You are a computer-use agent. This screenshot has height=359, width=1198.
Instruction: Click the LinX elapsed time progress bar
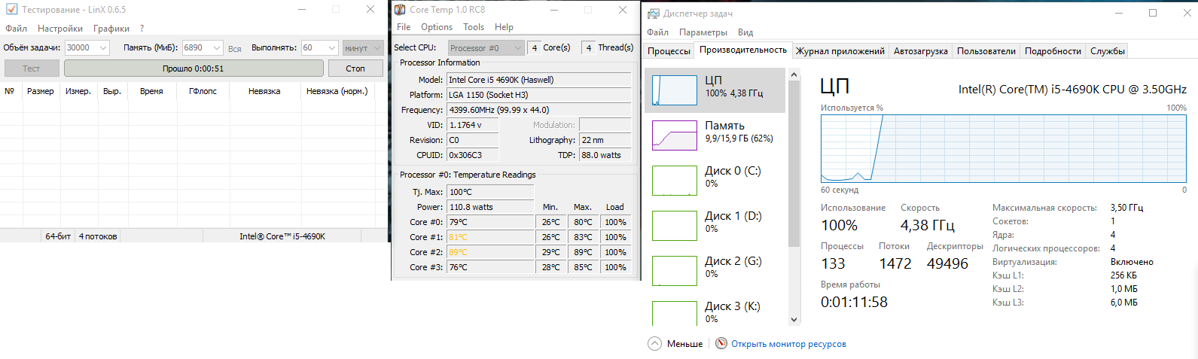[193, 68]
